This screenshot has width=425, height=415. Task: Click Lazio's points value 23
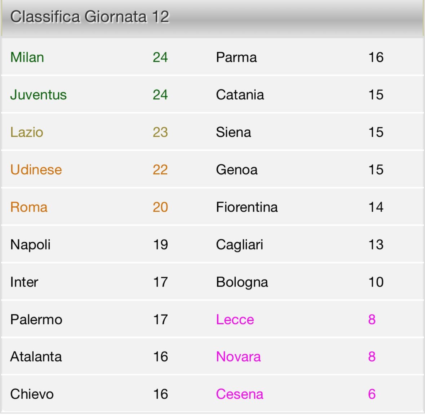(160, 132)
